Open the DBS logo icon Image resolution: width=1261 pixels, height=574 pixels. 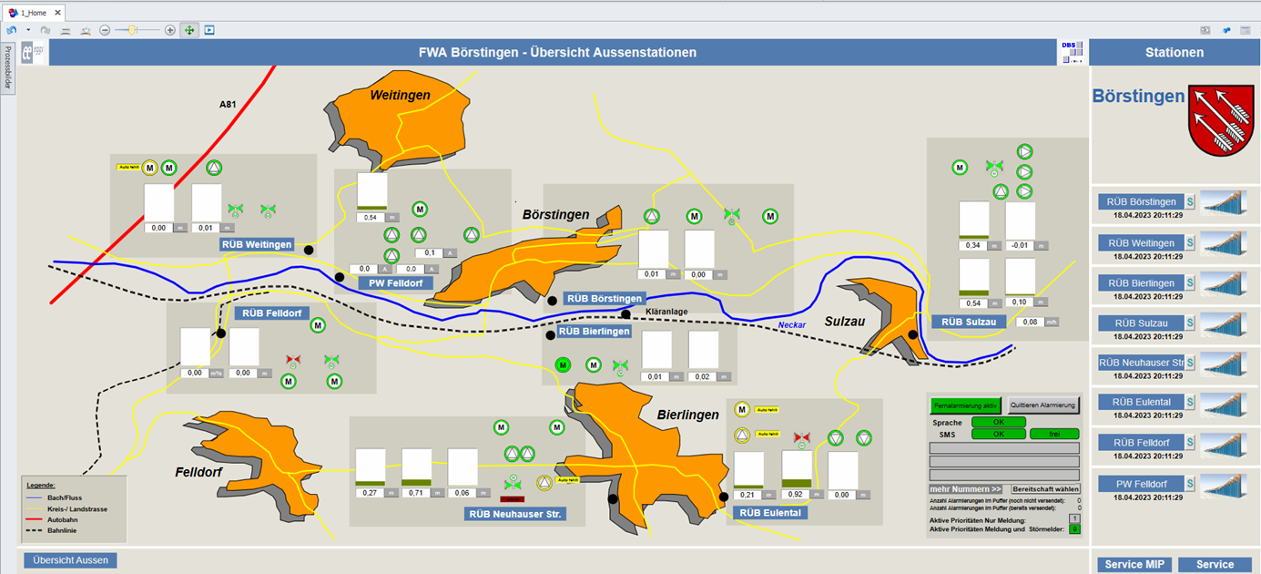click(1071, 51)
